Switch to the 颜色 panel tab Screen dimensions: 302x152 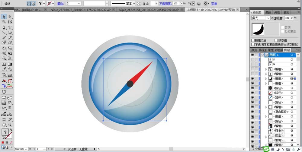pyautogui.click(x=268, y=12)
